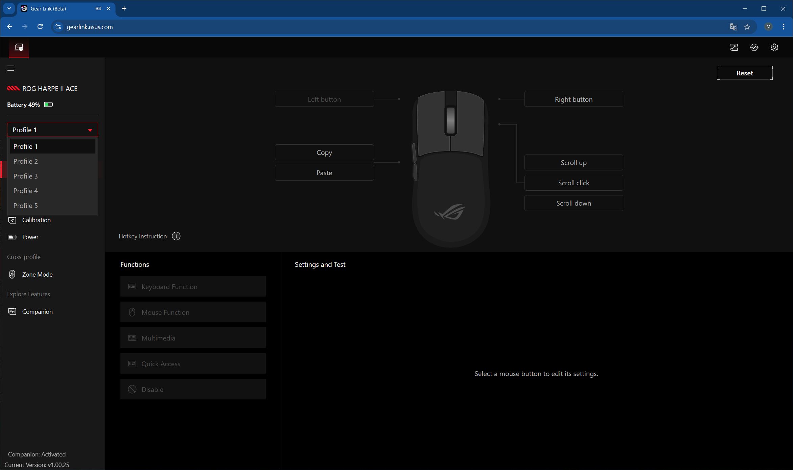Select the Copy side button assignment
Image resolution: width=793 pixels, height=470 pixels.
pos(324,152)
